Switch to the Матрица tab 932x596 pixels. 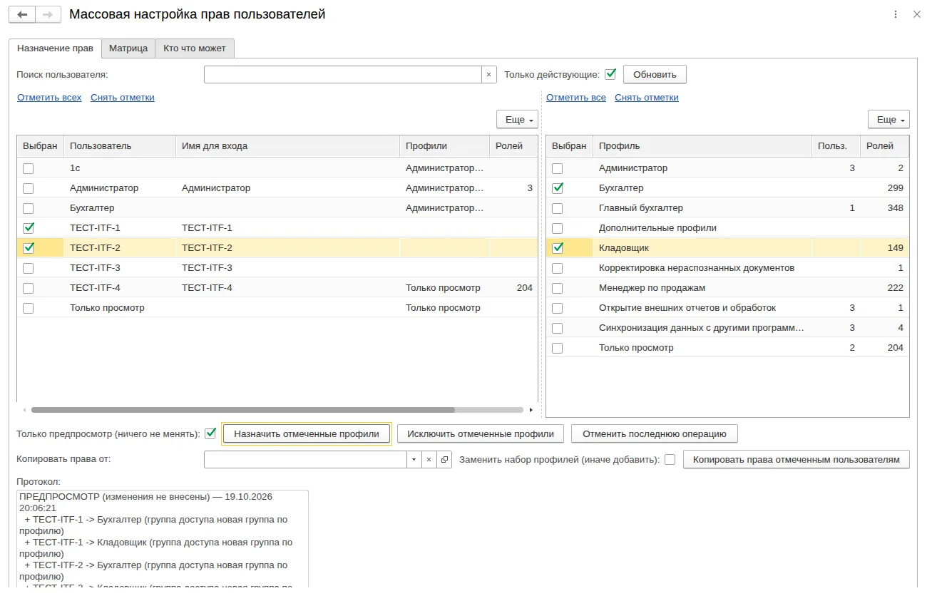click(128, 48)
